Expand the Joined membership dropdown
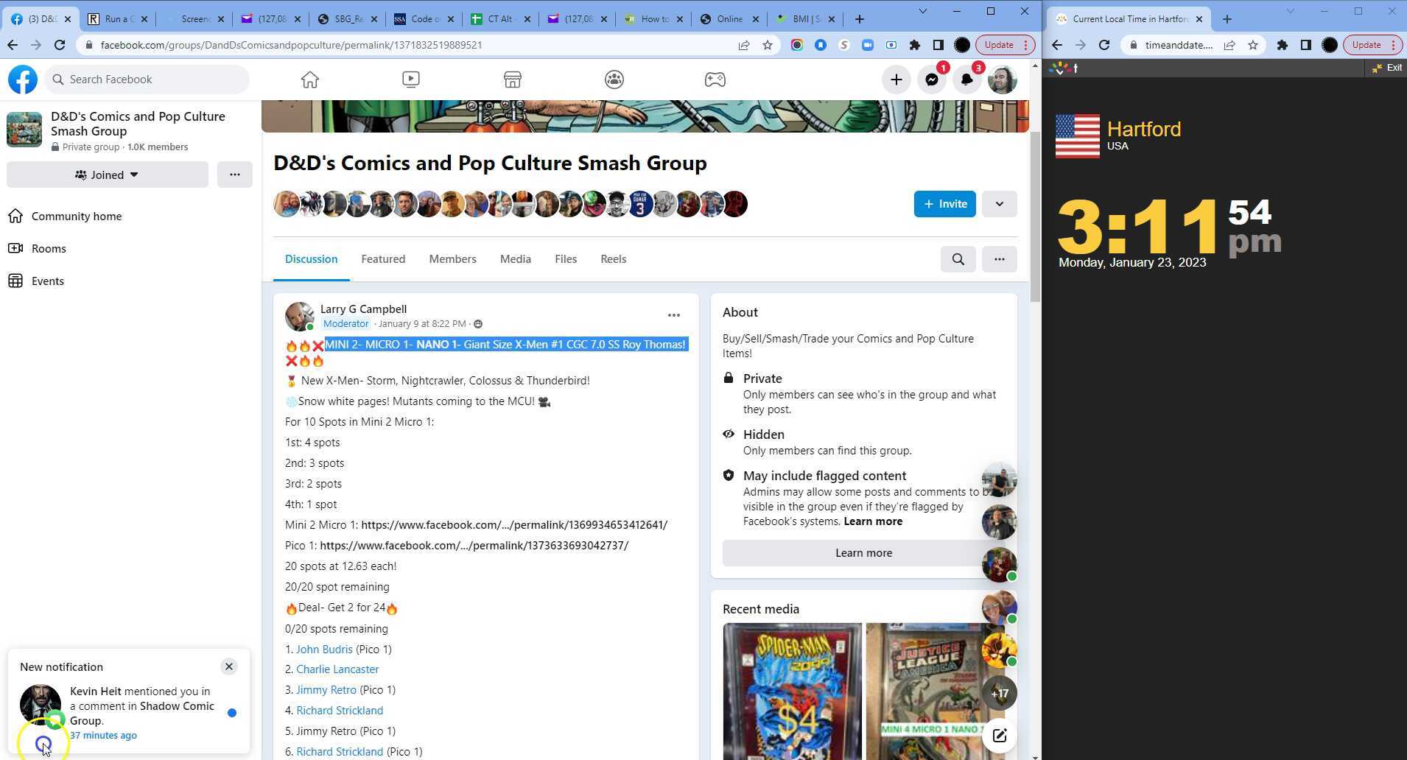This screenshot has width=1407, height=760. pos(108,175)
